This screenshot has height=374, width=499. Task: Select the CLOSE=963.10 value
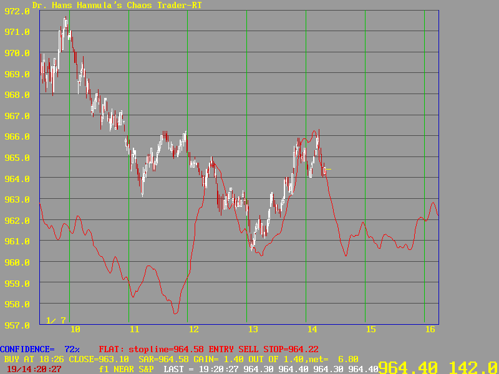[99, 360]
